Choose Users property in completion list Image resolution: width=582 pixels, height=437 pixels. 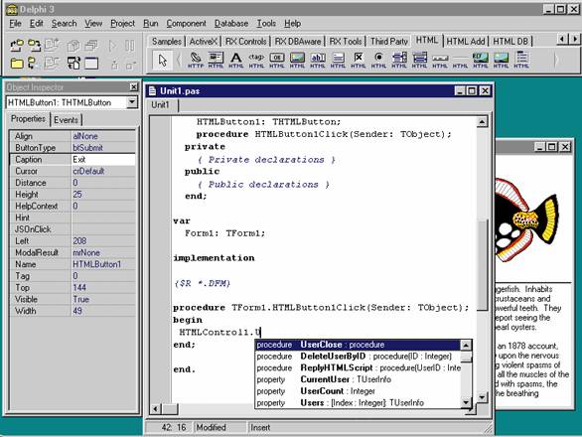click(358, 402)
